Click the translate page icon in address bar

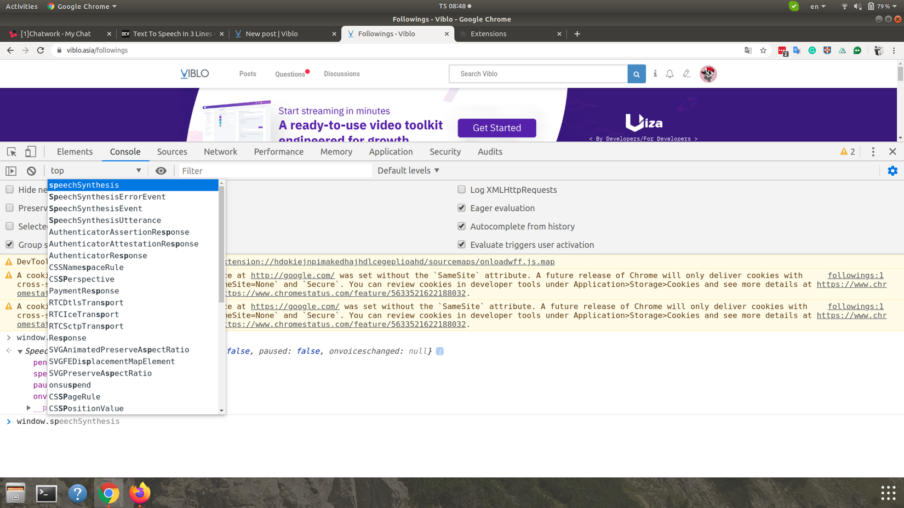pyautogui.click(x=748, y=50)
